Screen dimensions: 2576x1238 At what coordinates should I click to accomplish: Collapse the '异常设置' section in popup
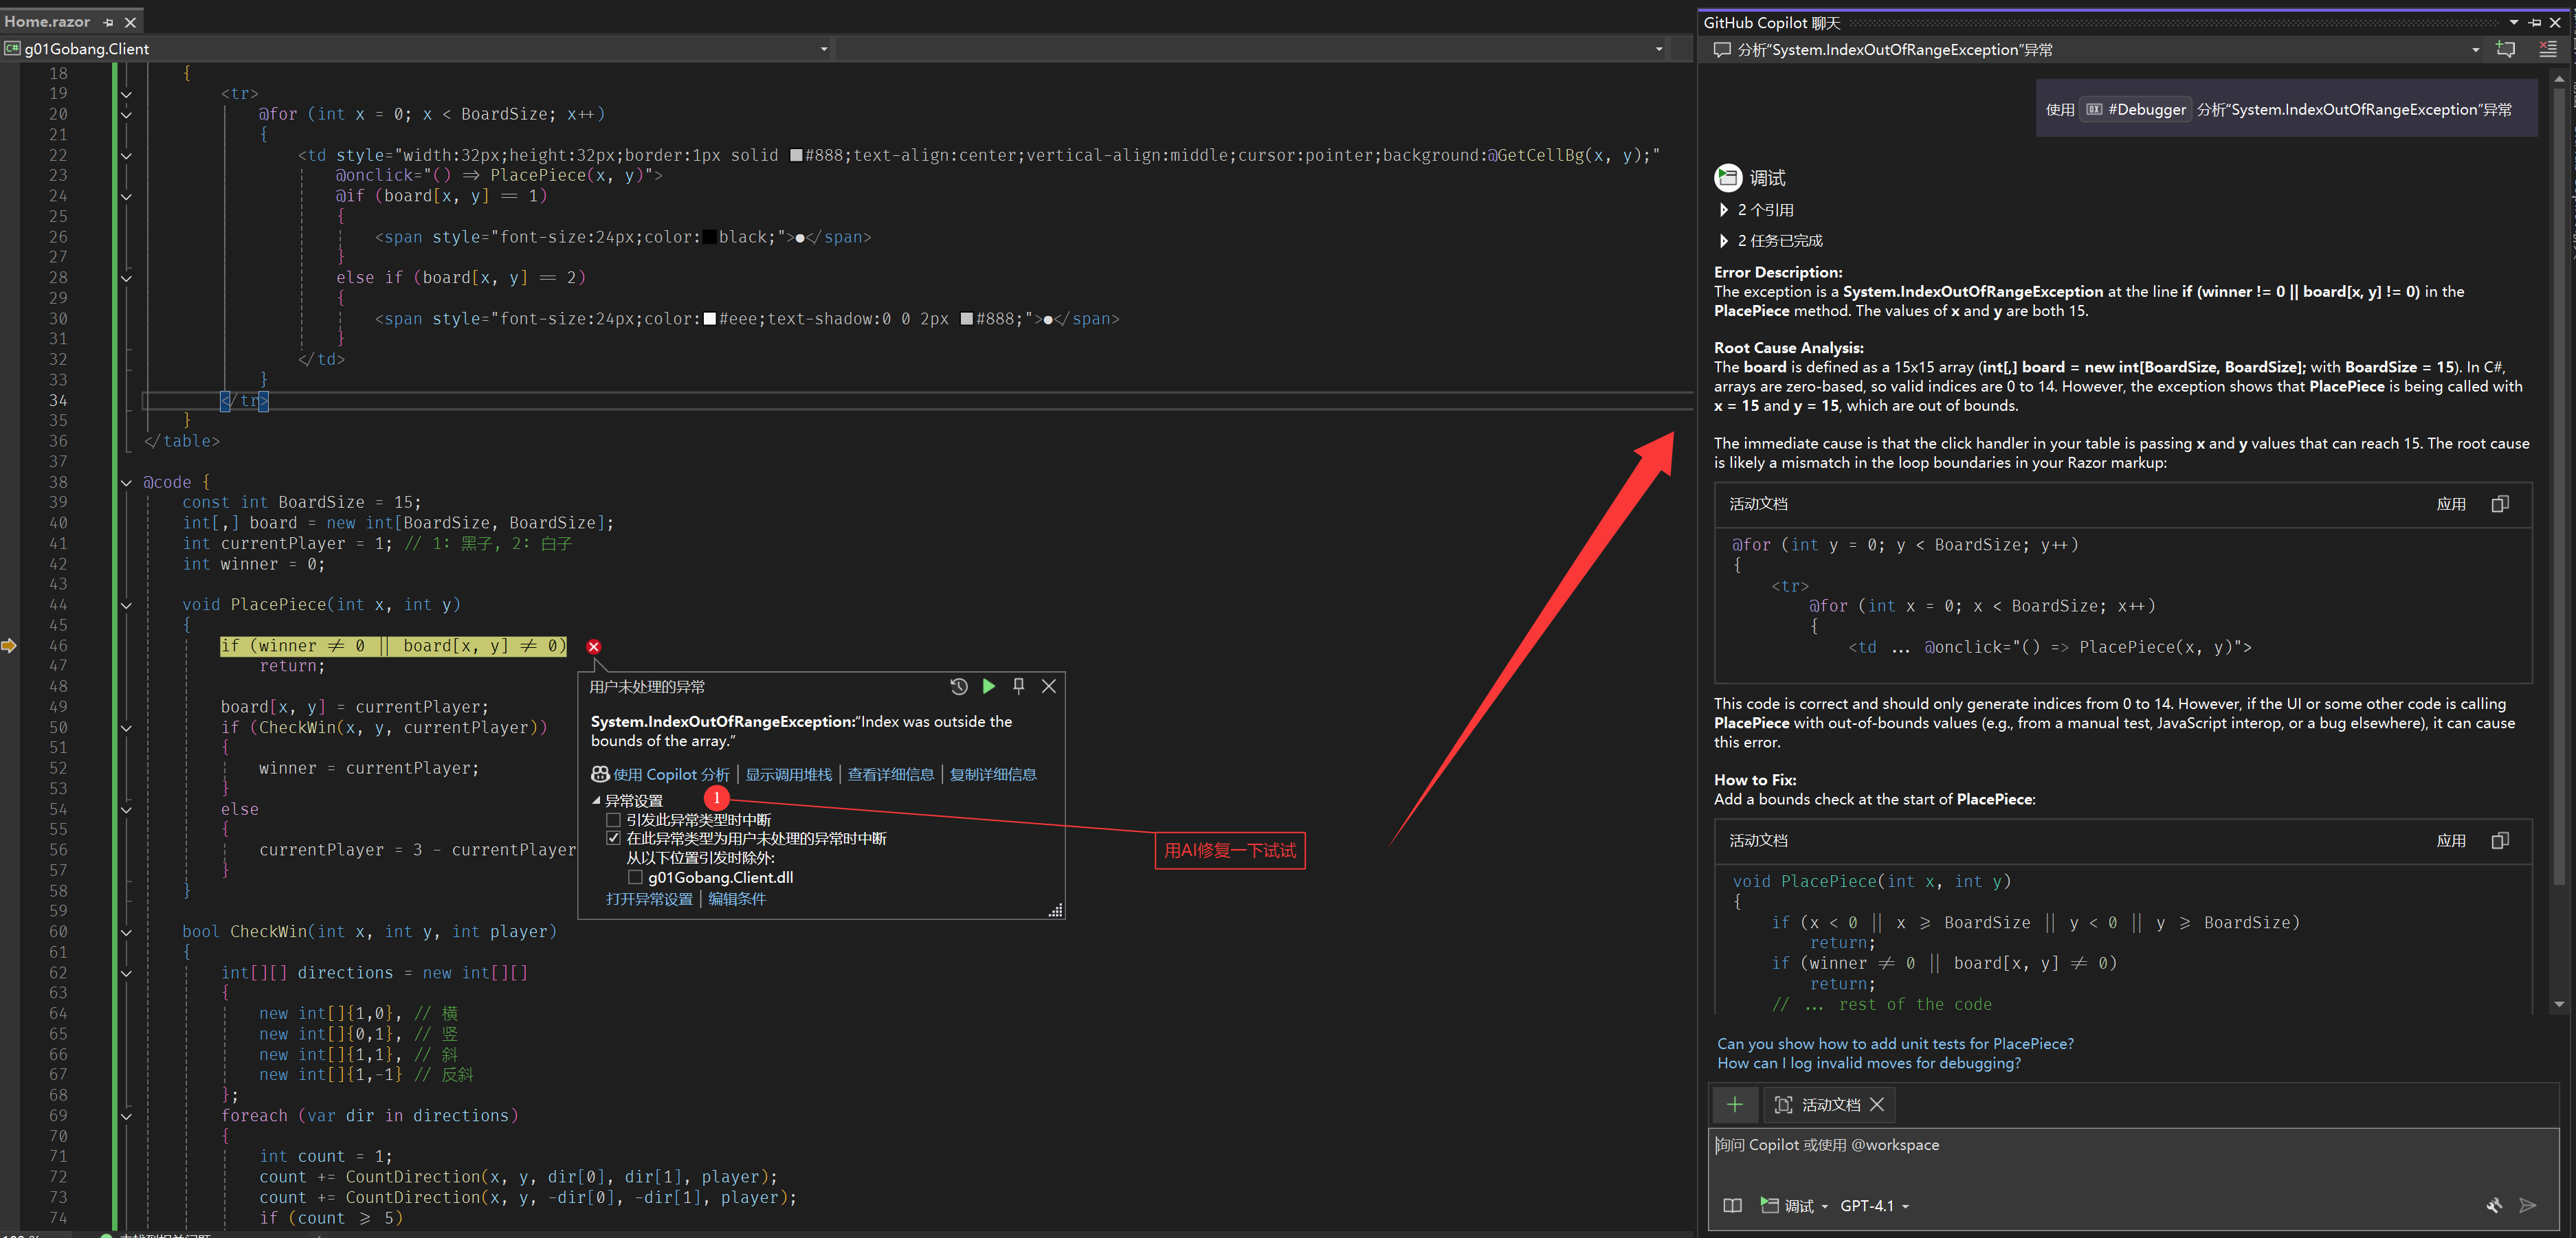click(x=596, y=800)
